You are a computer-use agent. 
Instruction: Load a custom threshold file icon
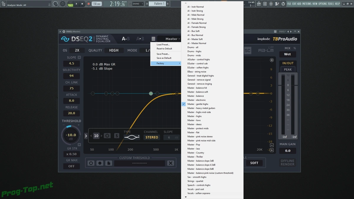108,163
